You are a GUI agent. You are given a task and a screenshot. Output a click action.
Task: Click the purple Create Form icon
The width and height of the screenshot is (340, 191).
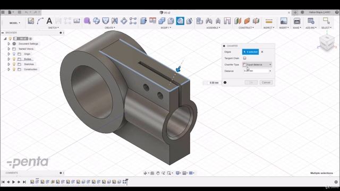(x=87, y=21)
